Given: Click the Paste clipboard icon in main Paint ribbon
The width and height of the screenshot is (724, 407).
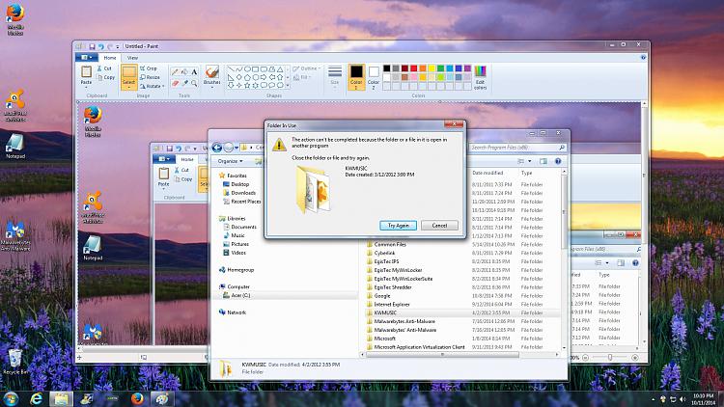Looking at the screenshot, I should pos(86,71).
